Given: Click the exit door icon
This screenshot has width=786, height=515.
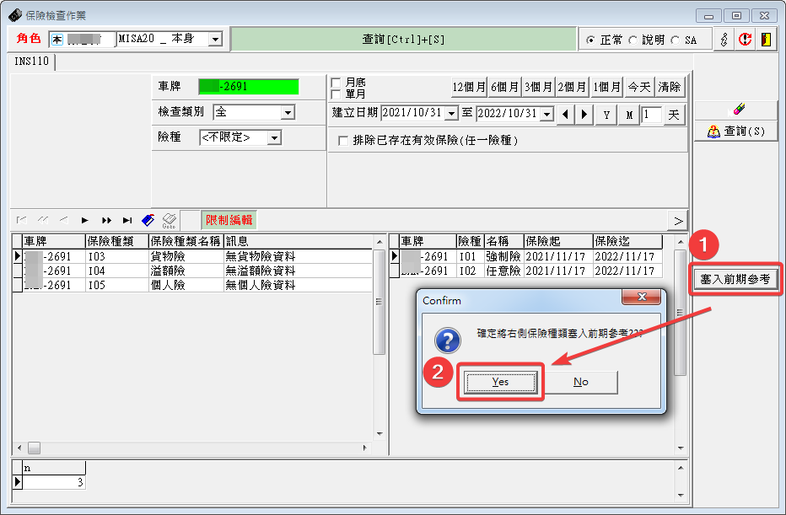Looking at the screenshot, I should tap(766, 40).
